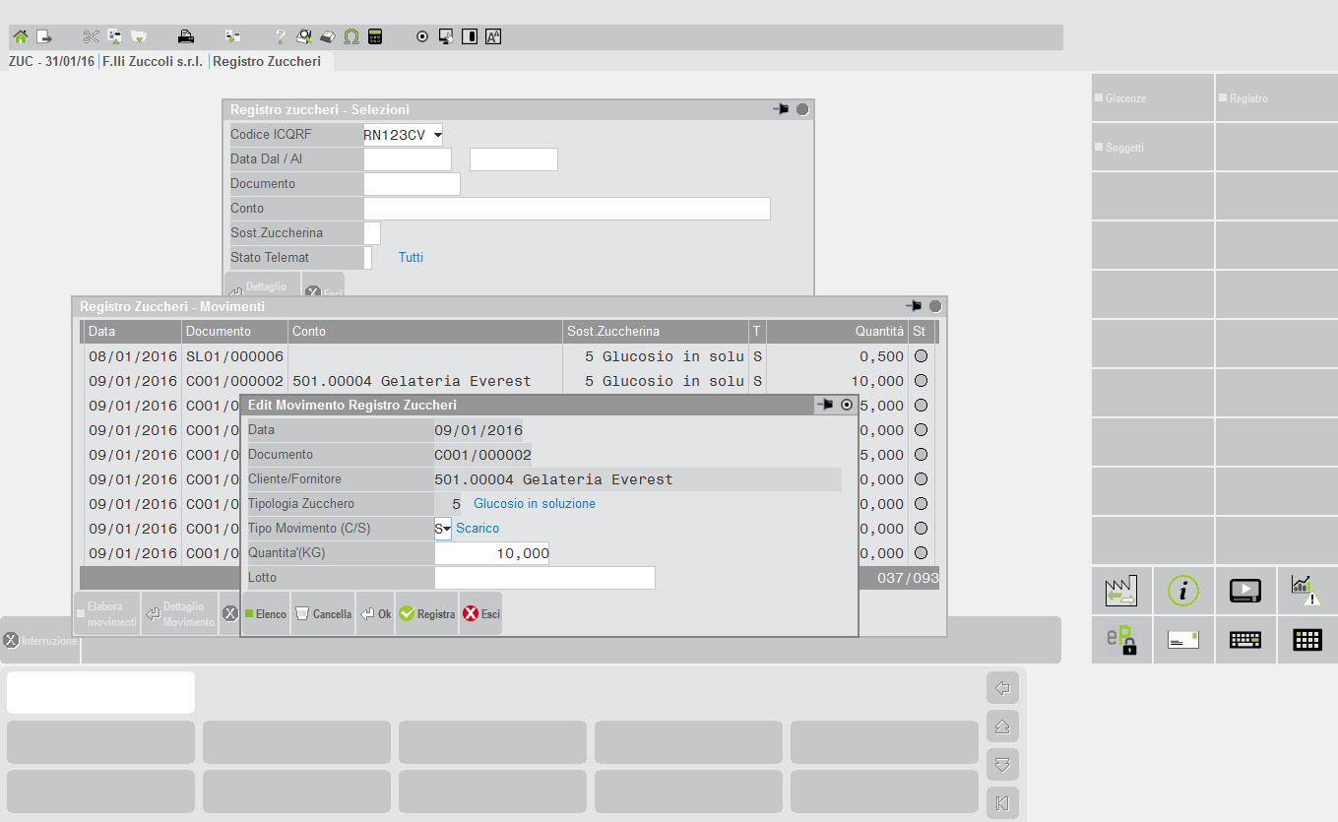Open the green circled info icon
1338x822 pixels.
(x=1183, y=591)
